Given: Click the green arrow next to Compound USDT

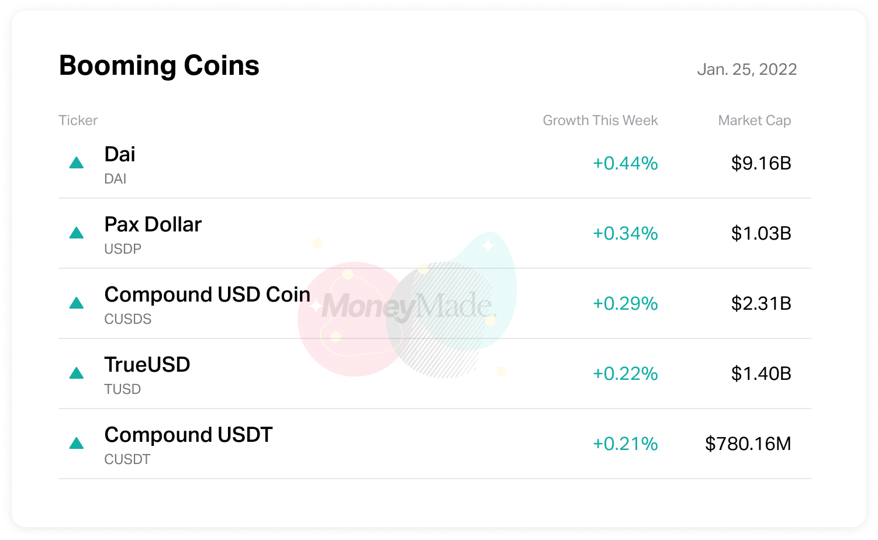Looking at the screenshot, I should (x=77, y=443).
